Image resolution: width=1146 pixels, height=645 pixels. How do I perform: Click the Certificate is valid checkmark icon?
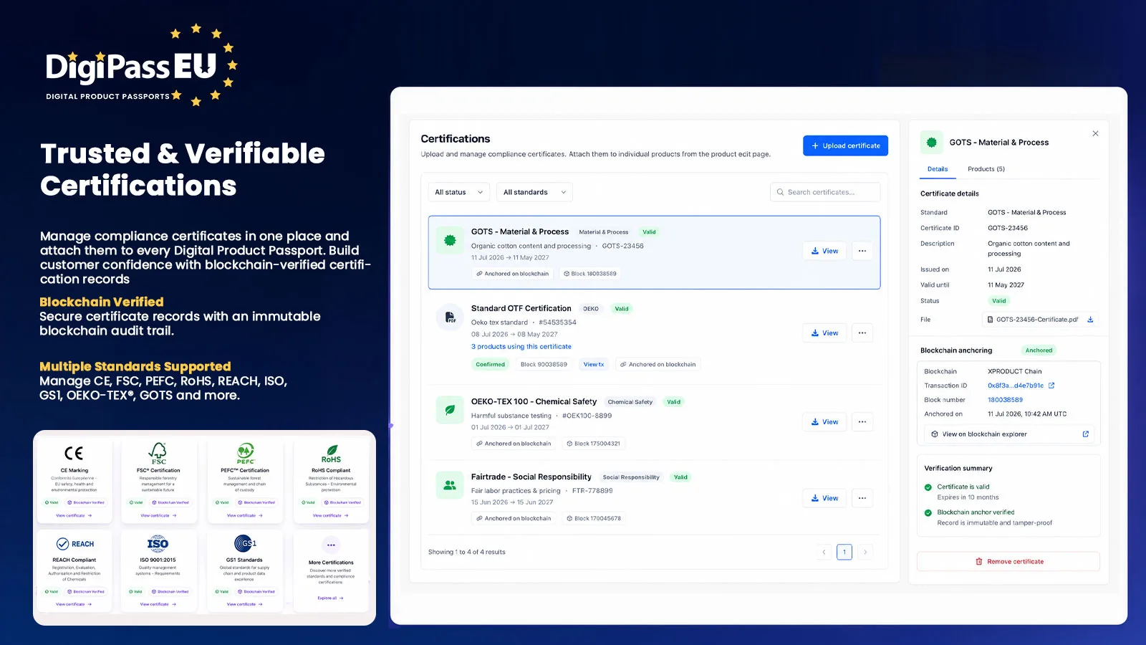(928, 487)
